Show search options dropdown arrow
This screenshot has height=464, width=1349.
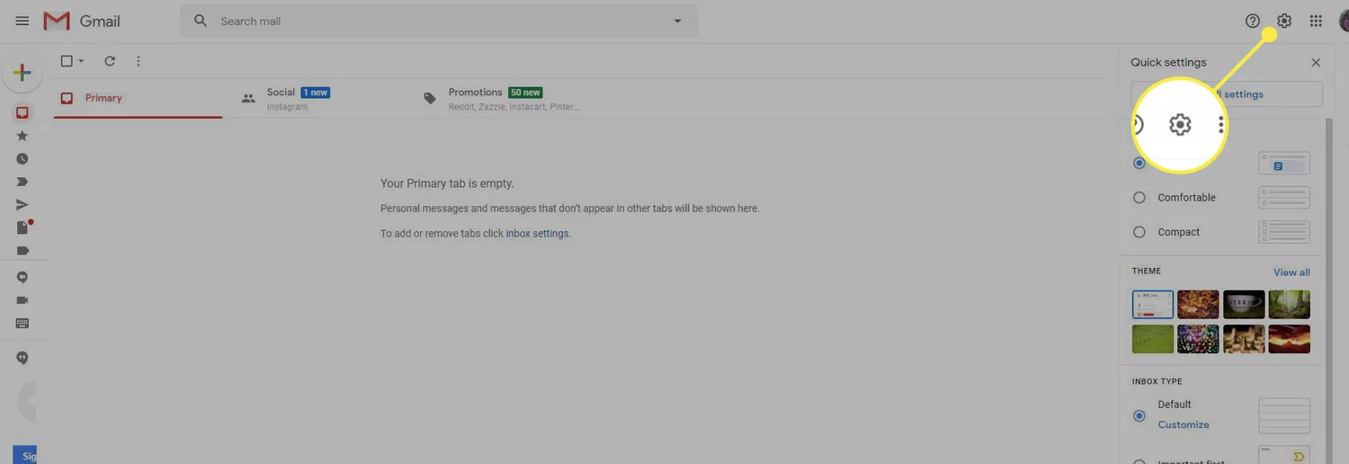[677, 21]
